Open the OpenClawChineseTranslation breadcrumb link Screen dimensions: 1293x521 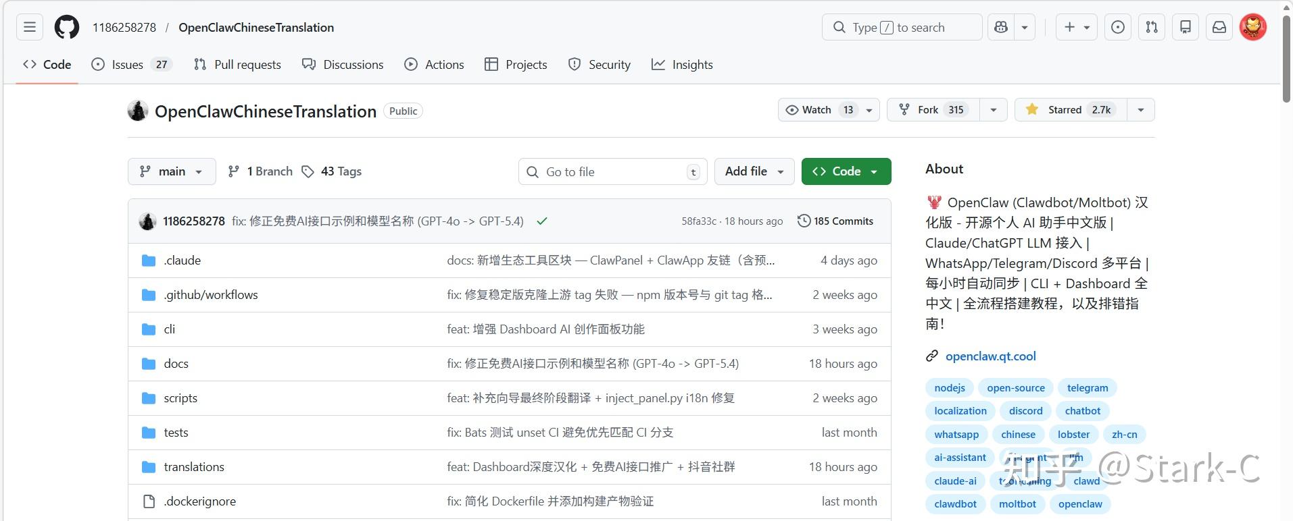click(x=256, y=28)
